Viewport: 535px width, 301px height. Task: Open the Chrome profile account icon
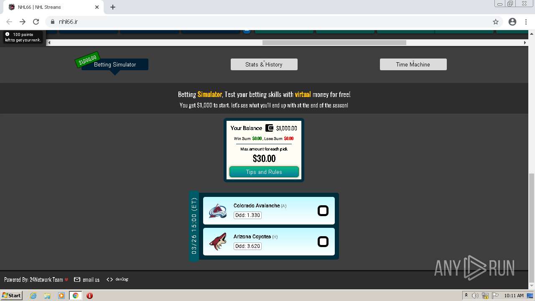point(512,22)
